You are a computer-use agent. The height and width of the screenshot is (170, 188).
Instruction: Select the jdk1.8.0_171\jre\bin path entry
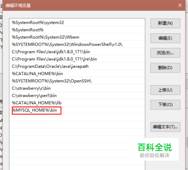(77, 59)
